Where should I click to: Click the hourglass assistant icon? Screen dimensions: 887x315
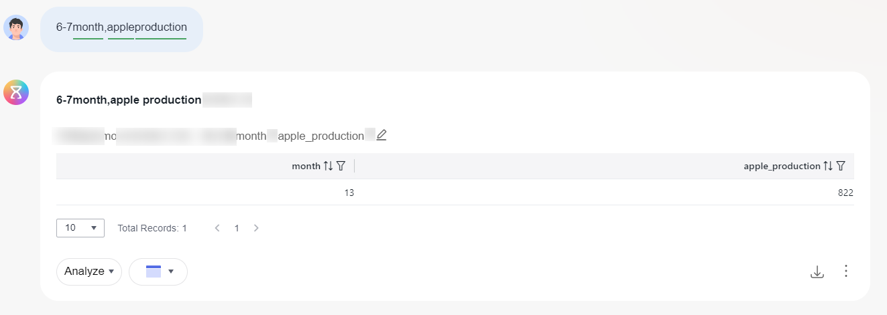click(x=16, y=92)
